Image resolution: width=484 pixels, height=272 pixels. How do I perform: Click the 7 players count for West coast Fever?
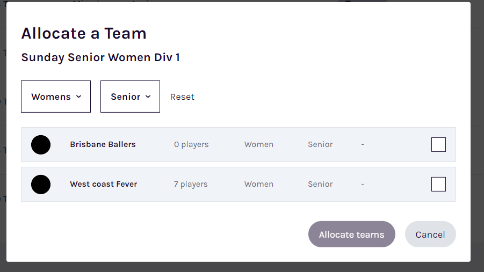pyautogui.click(x=191, y=185)
